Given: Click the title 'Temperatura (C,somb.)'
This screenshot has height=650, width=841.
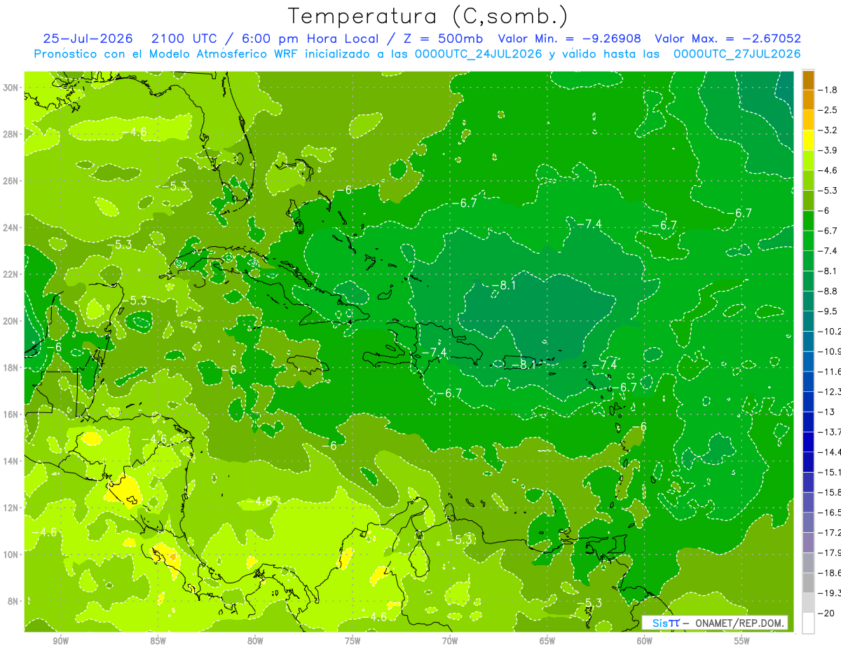Looking at the screenshot, I should point(428,16).
